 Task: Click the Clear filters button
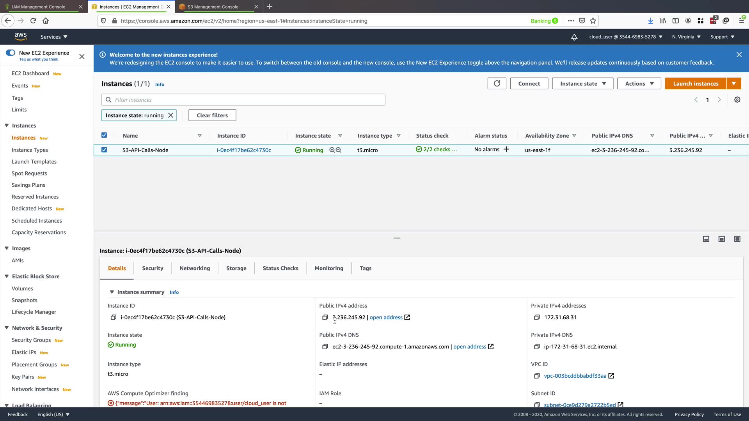pyautogui.click(x=212, y=115)
